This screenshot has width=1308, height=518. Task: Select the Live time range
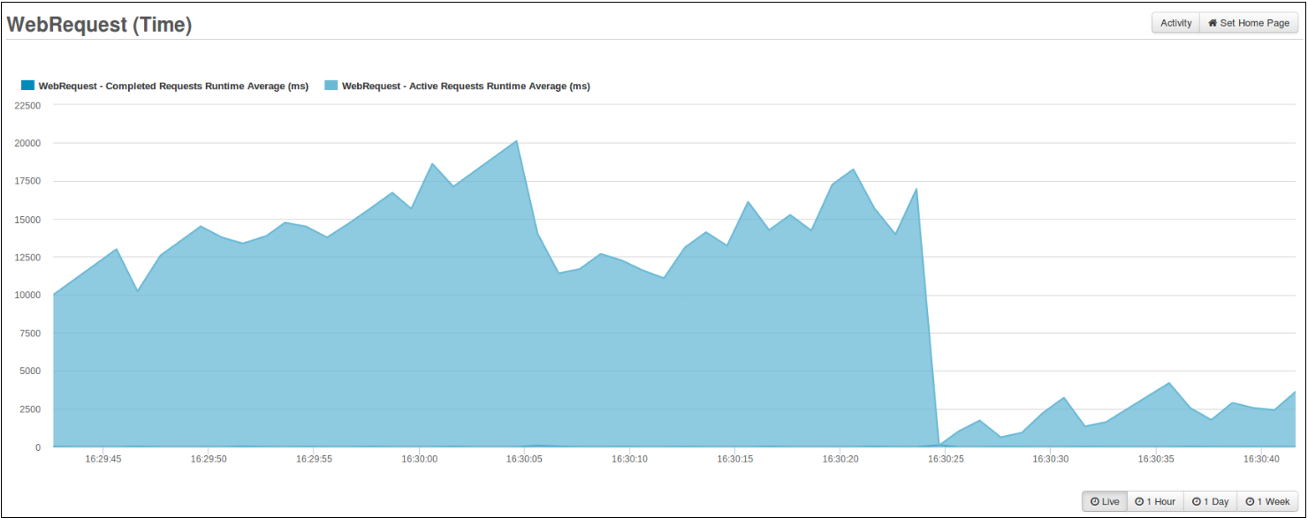click(1105, 501)
